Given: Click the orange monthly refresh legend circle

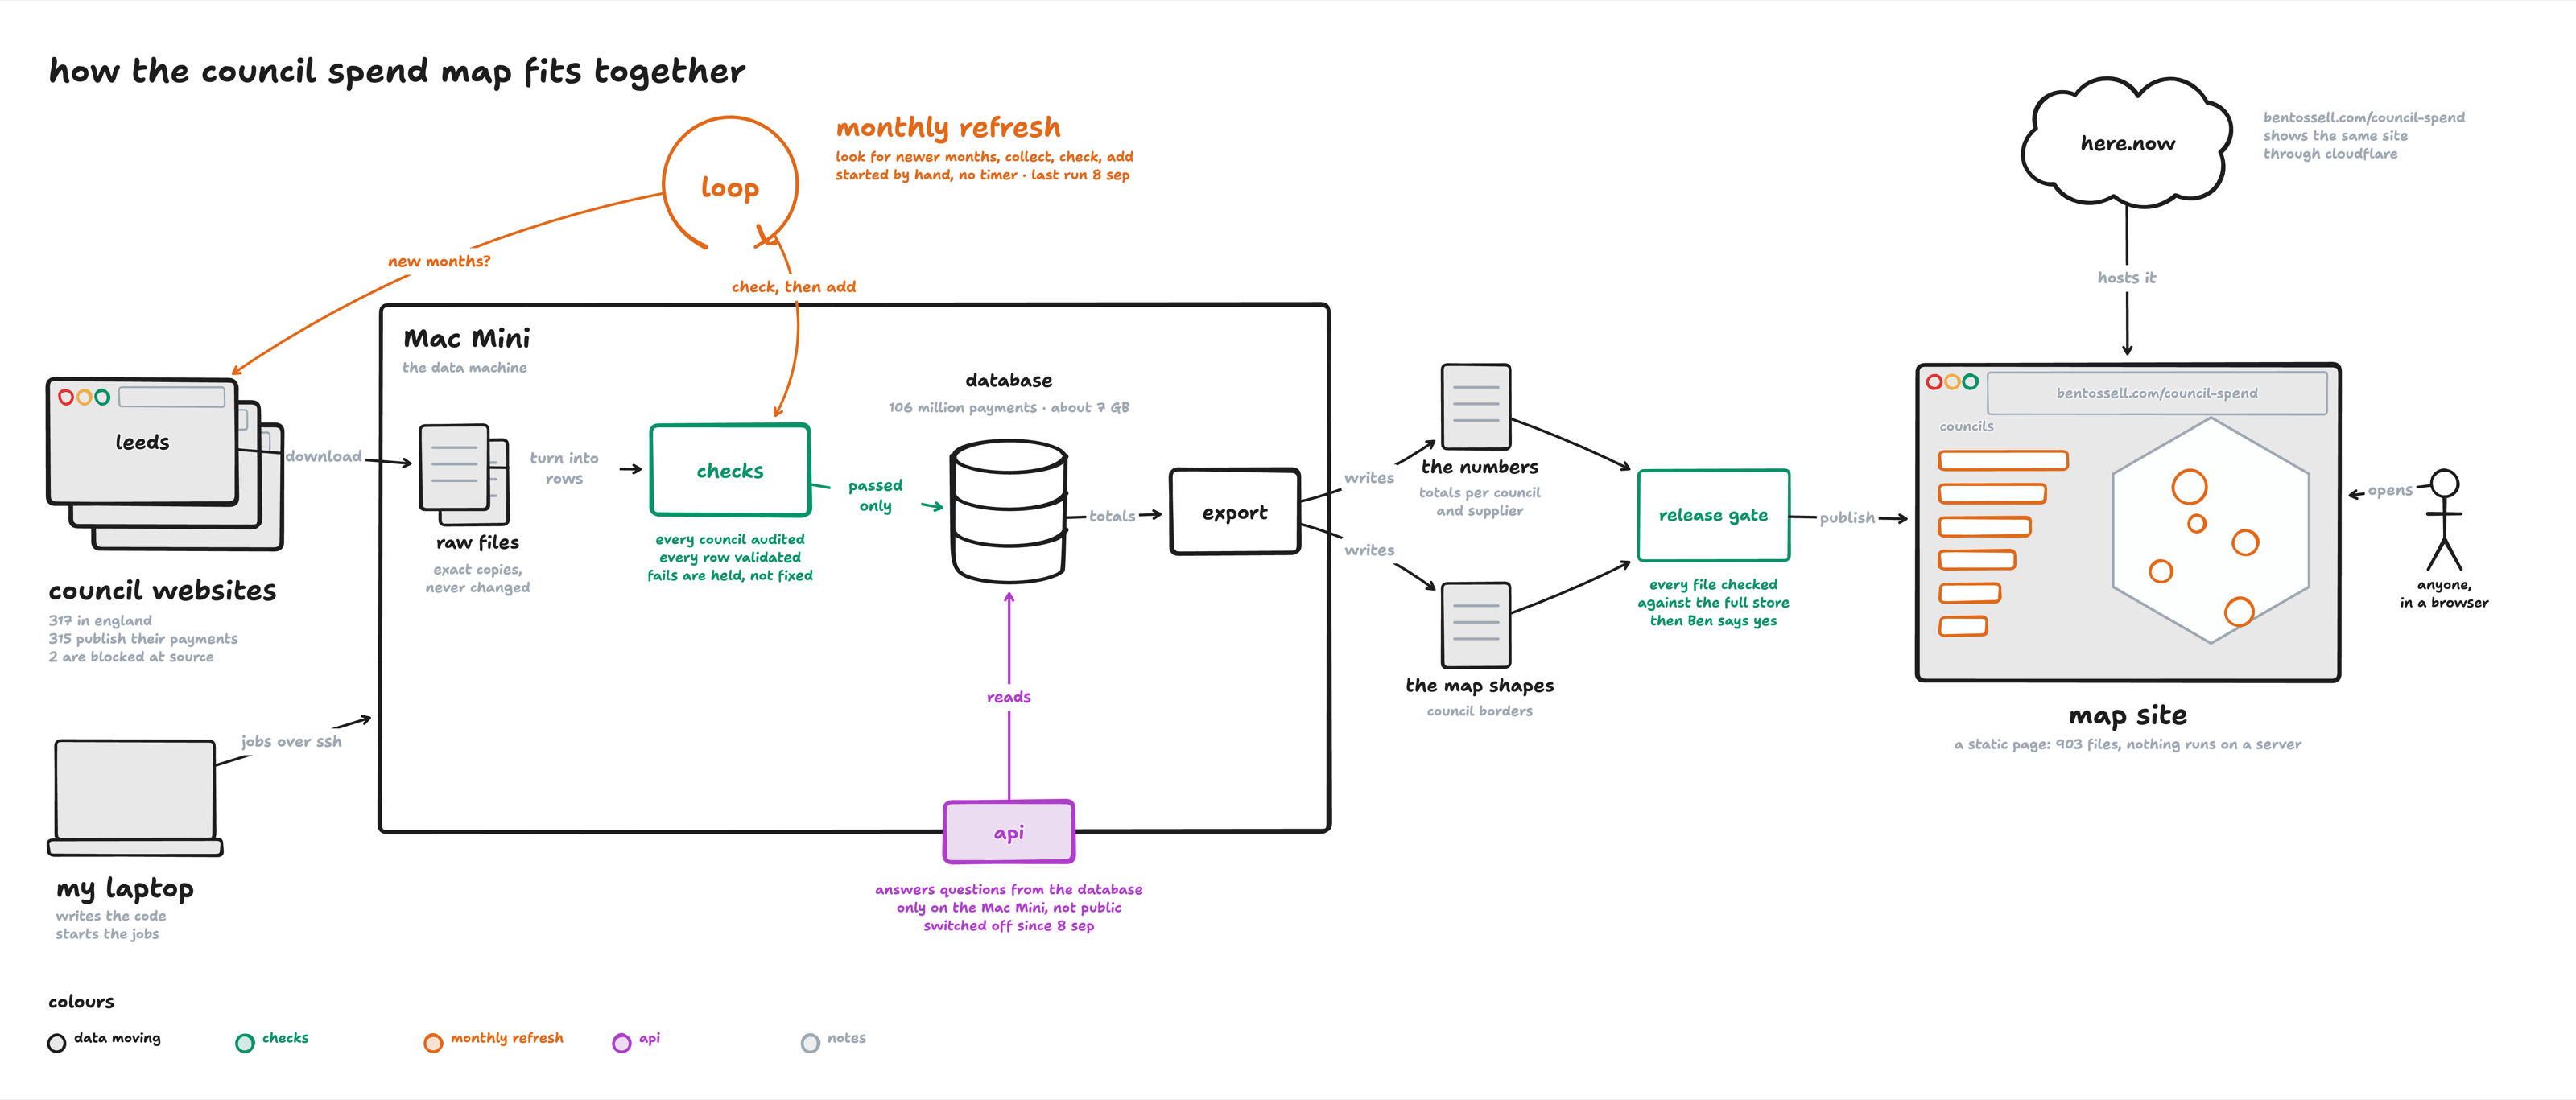Looking at the screenshot, I should (433, 1043).
